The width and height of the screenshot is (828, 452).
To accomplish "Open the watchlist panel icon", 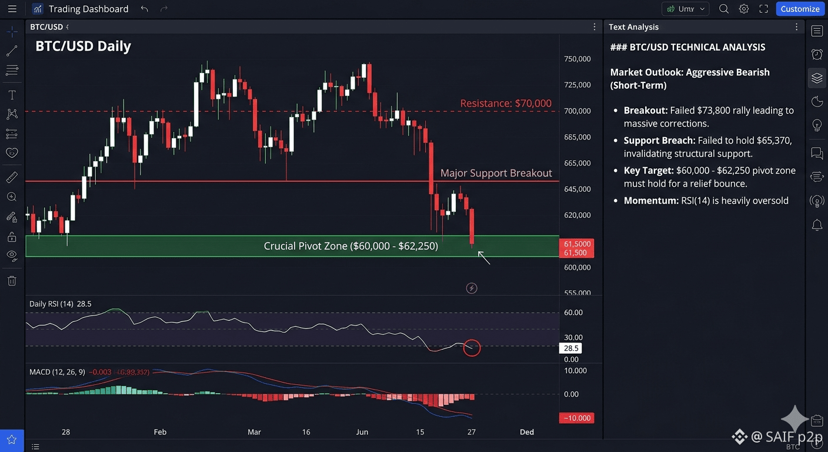I will tap(817, 31).
